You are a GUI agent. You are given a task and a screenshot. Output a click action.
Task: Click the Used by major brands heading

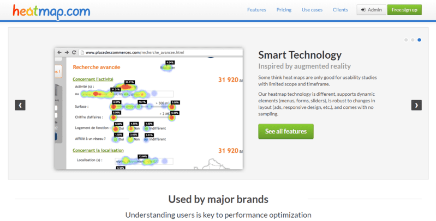pos(218,199)
